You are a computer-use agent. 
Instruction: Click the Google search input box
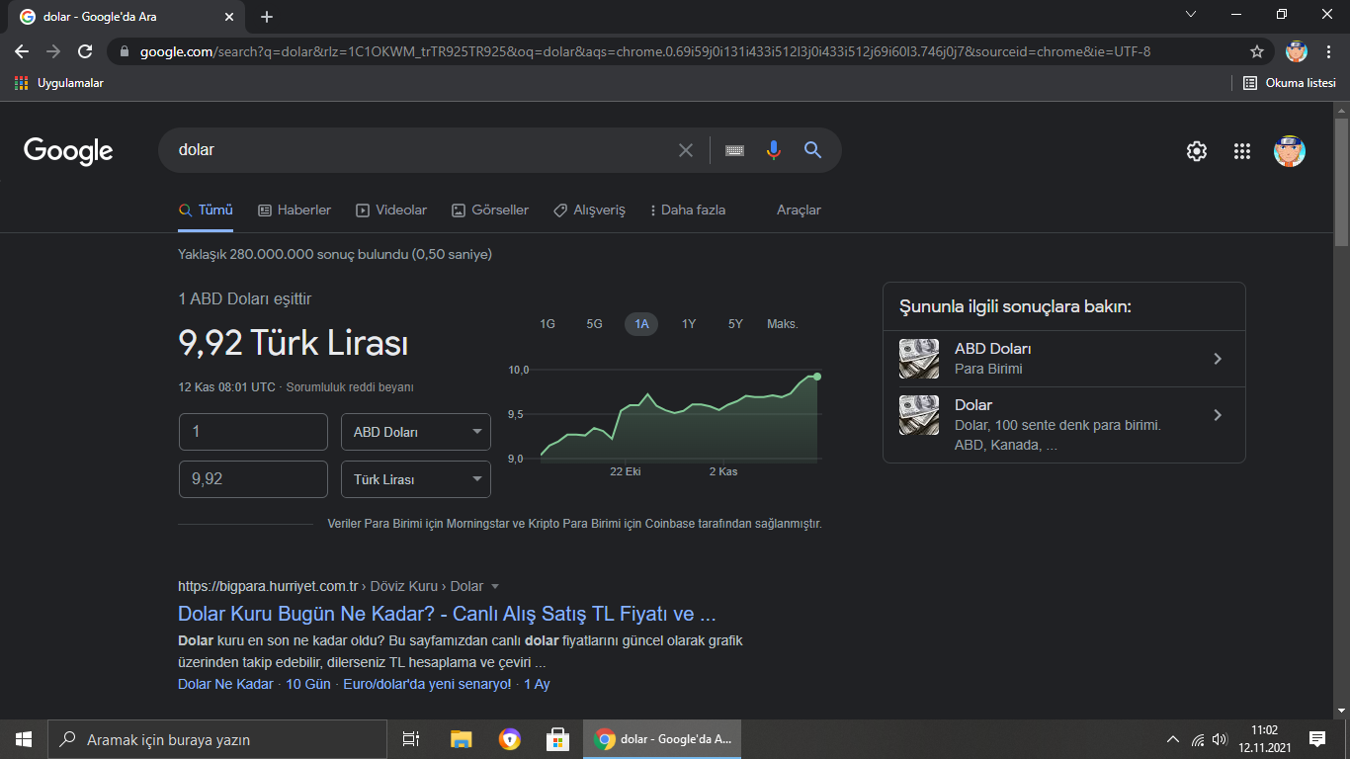(420, 150)
